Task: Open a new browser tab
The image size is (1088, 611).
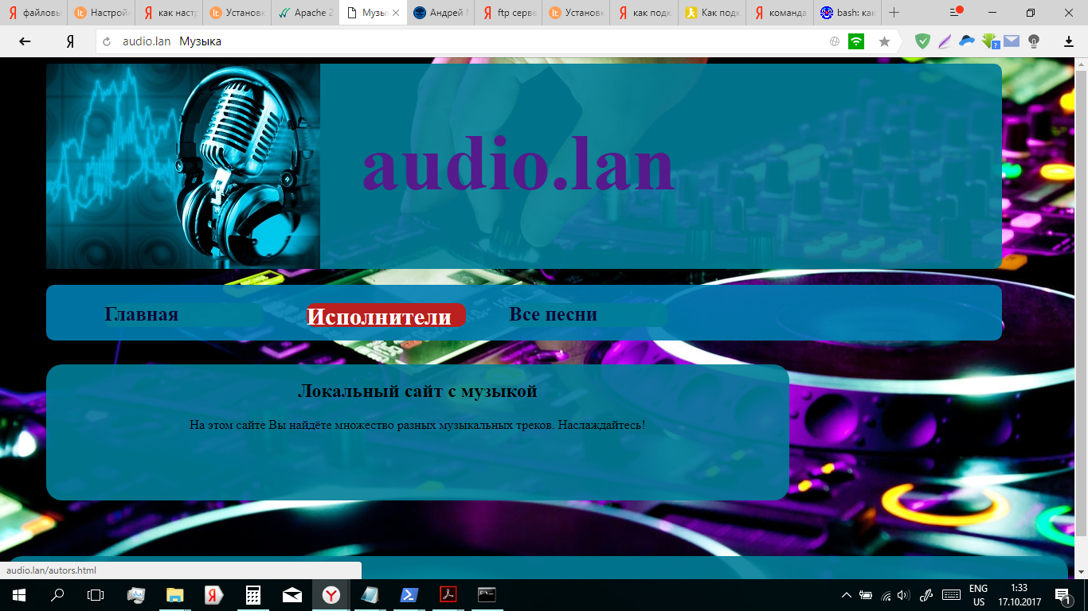Action: pyautogui.click(x=894, y=13)
